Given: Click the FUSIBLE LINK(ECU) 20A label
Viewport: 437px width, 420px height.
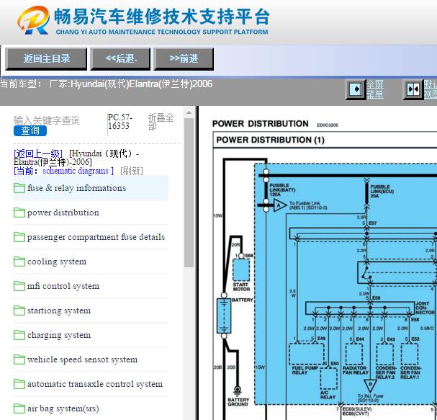Looking at the screenshot, I should (x=382, y=192).
